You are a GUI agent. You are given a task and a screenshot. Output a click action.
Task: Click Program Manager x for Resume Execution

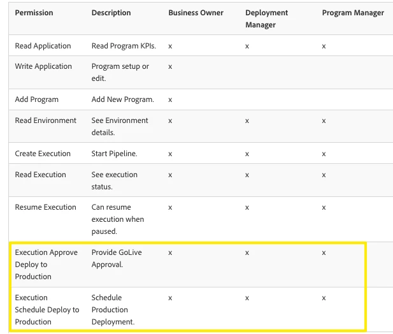click(324, 208)
